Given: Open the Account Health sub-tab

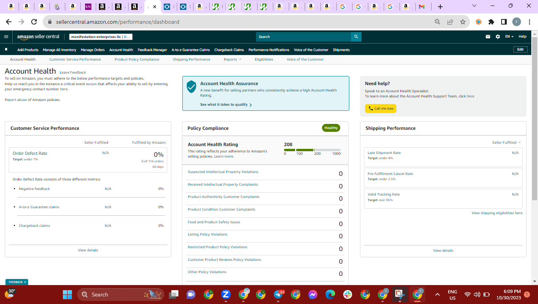Looking at the screenshot, I should (23, 59).
